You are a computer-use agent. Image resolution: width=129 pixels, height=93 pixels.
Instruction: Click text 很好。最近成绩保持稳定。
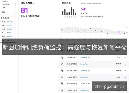pos(31,16)
